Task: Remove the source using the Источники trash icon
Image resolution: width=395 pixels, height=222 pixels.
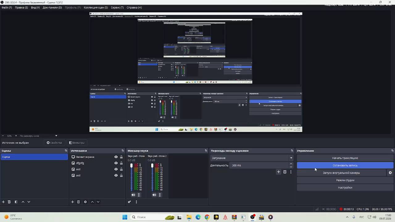Action: [78, 202]
